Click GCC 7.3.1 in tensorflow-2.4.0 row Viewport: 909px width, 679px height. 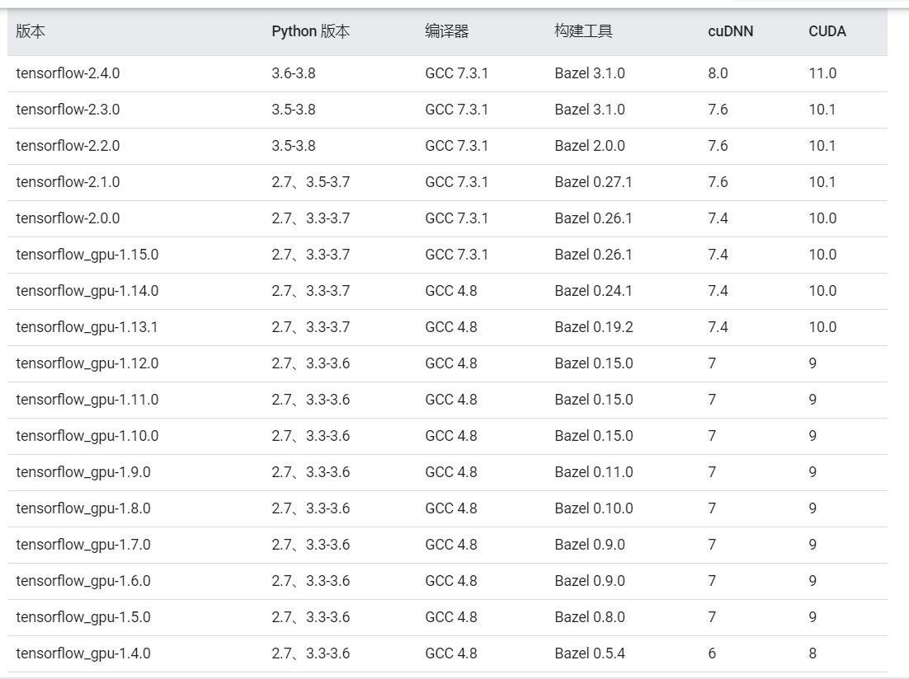tap(456, 73)
